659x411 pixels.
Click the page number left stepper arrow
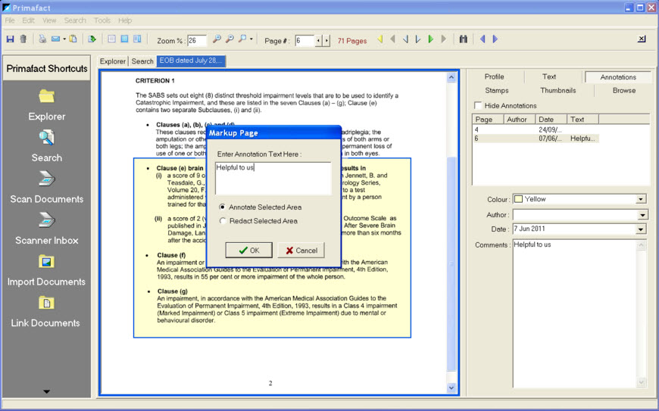click(318, 41)
